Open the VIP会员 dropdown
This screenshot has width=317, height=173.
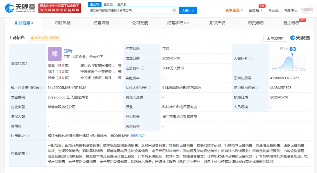[x=234, y=10]
